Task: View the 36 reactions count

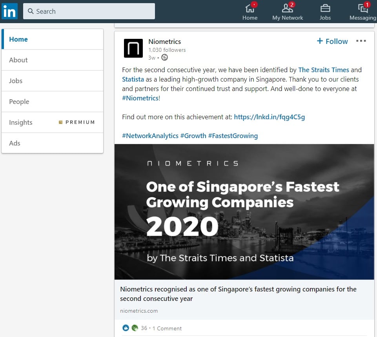Action: pyautogui.click(x=144, y=328)
